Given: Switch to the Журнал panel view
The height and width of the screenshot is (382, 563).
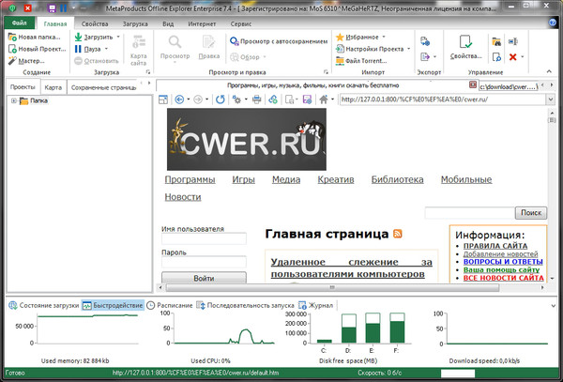Looking at the screenshot, I should [320, 305].
